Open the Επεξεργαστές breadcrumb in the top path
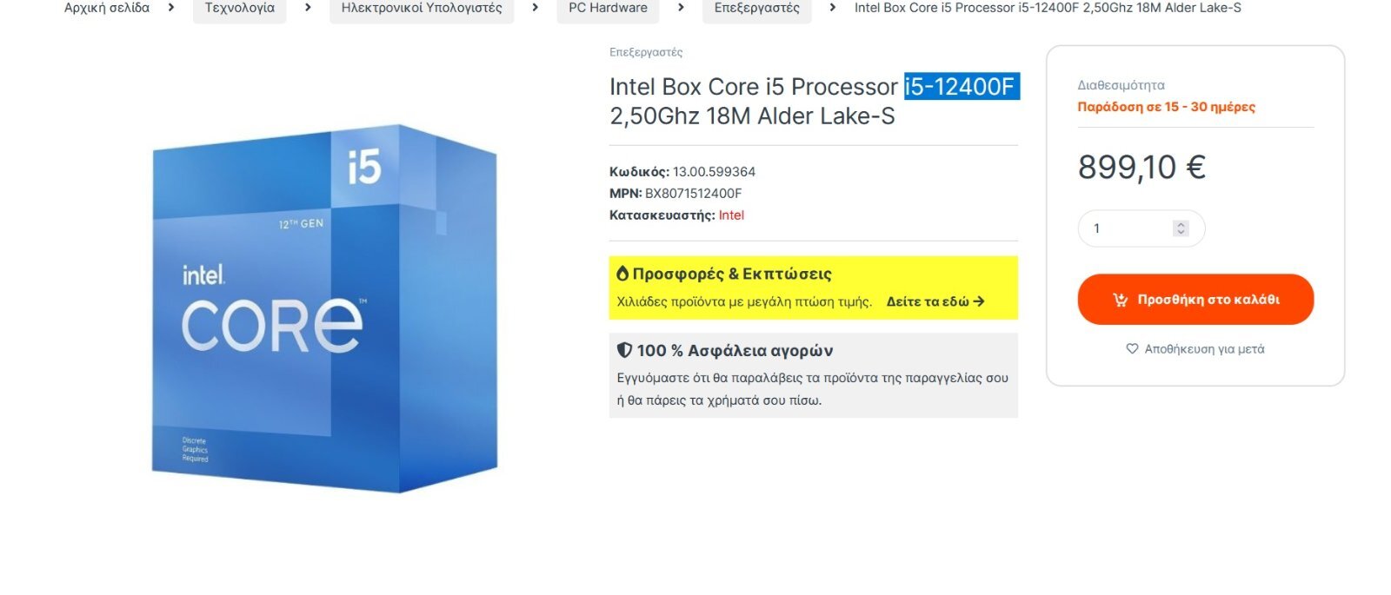The image size is (1391, 595). click(756, 8)
